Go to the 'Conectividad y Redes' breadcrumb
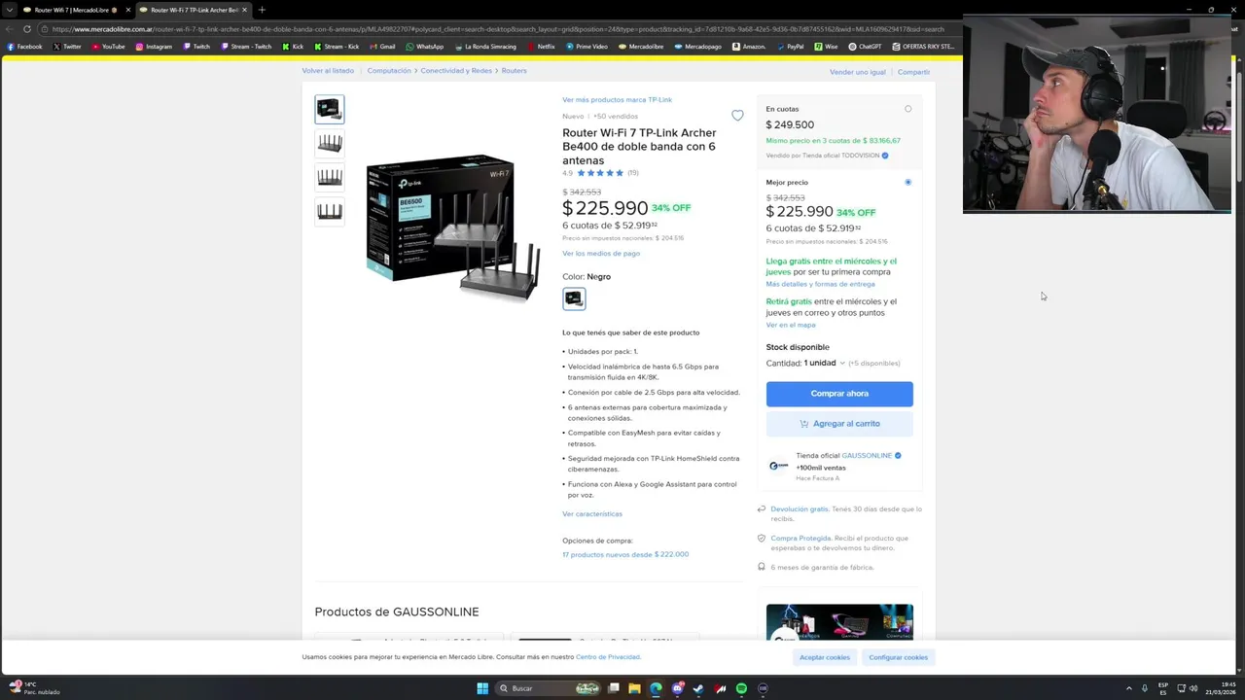Viewport: 1245px width, 700px height. pyautogui.click(x=456, y=71)
